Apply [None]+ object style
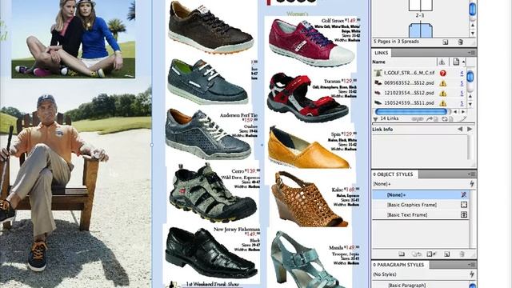 point(421,195)
